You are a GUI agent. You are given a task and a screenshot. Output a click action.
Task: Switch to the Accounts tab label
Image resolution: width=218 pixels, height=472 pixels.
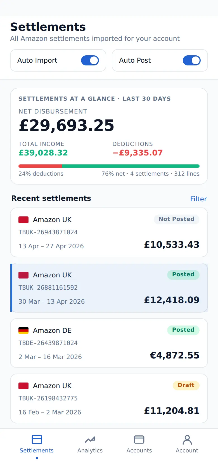139,450
